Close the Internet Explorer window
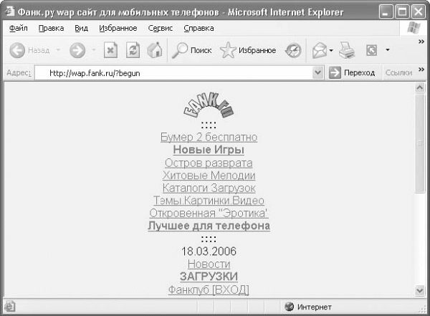The height and width of the screenshot is (316, 430). [419, 12]
